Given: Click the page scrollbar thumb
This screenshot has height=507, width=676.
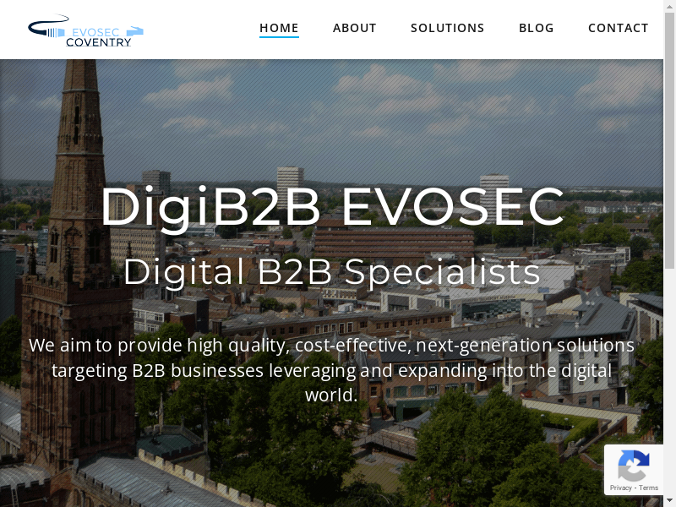Looking at the screenshot, I should click(x=669, y=139).
